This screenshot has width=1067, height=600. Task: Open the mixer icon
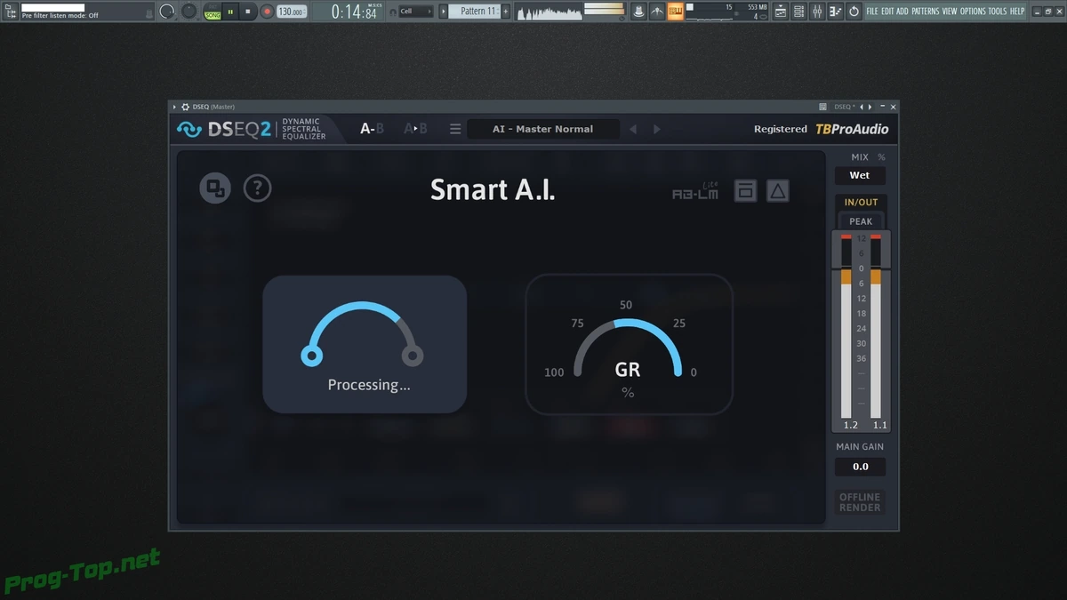click(x=817, y=12)
